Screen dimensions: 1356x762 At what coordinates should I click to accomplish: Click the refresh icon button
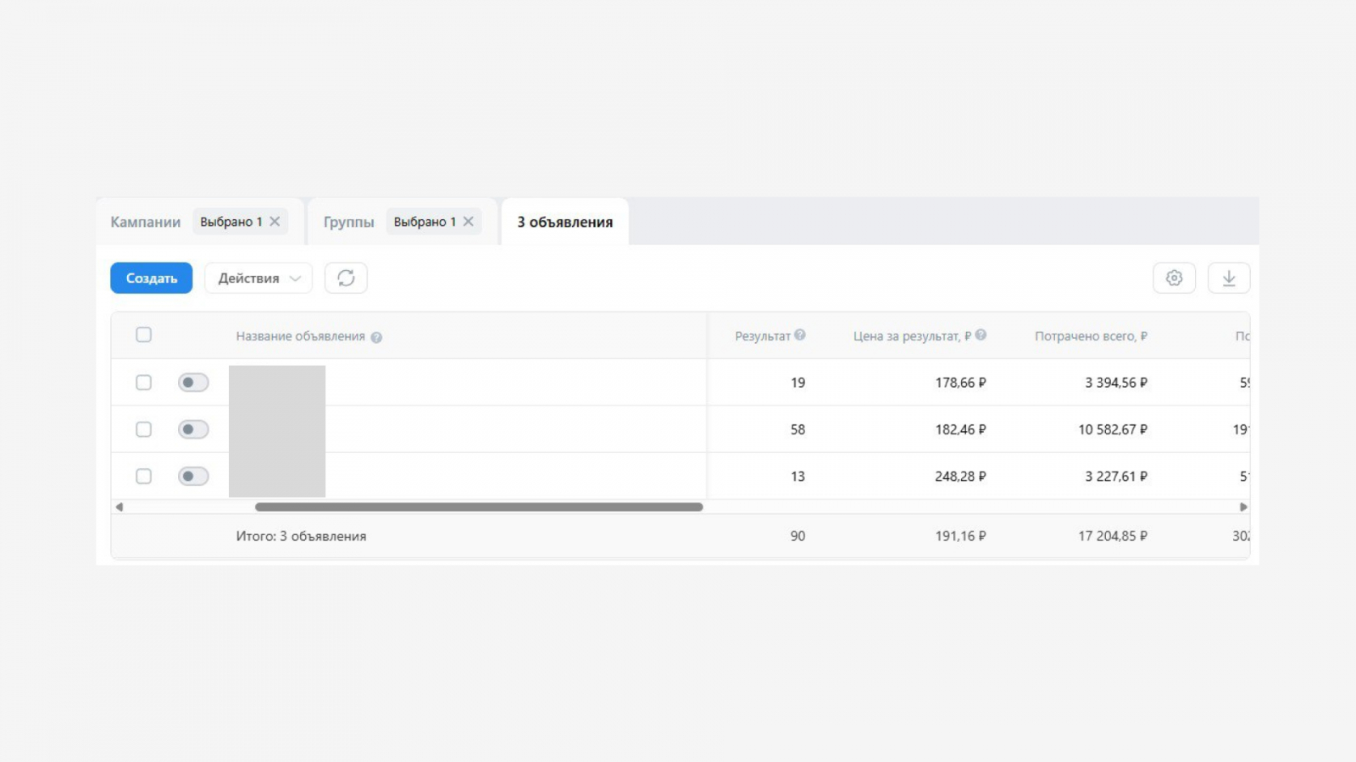tap(346, 278)
